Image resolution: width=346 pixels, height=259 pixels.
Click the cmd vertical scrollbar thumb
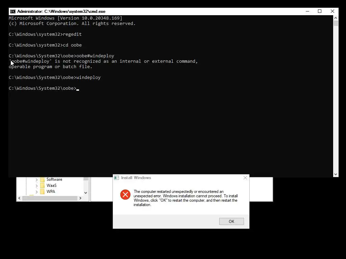336,23
